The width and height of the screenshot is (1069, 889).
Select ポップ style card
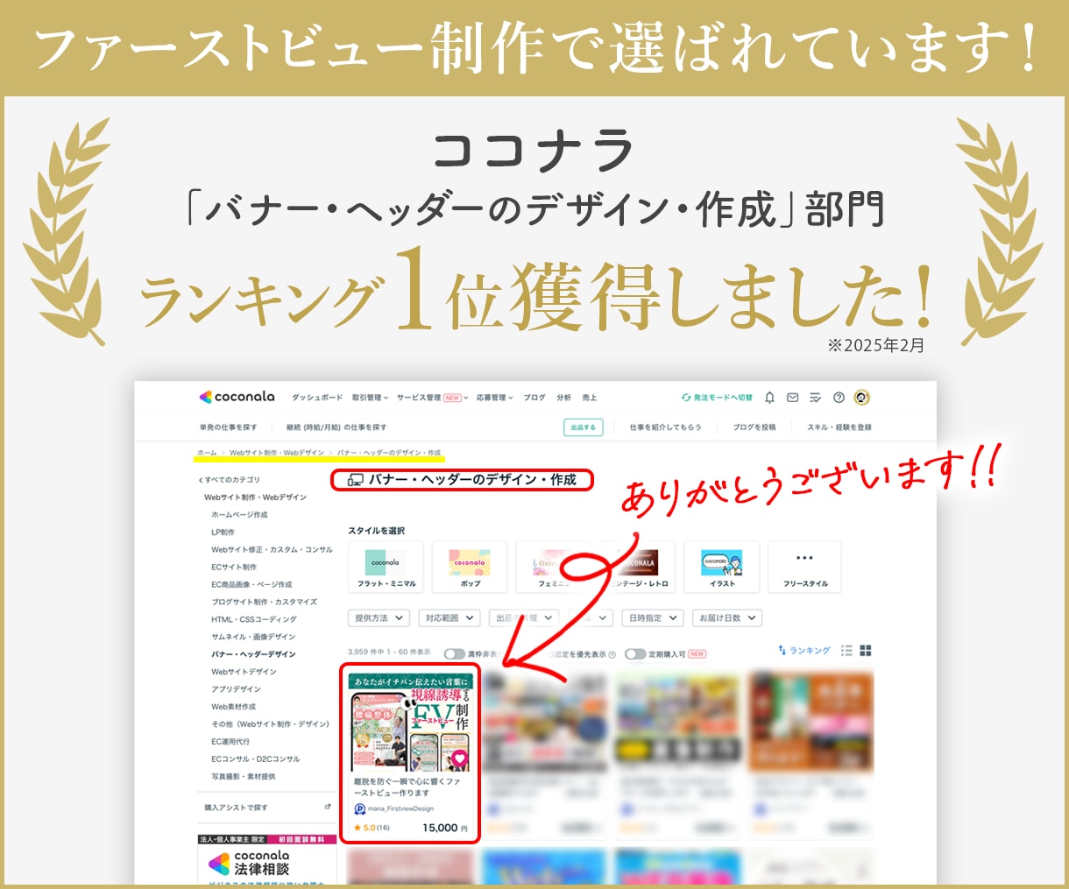tap(470, 566)
